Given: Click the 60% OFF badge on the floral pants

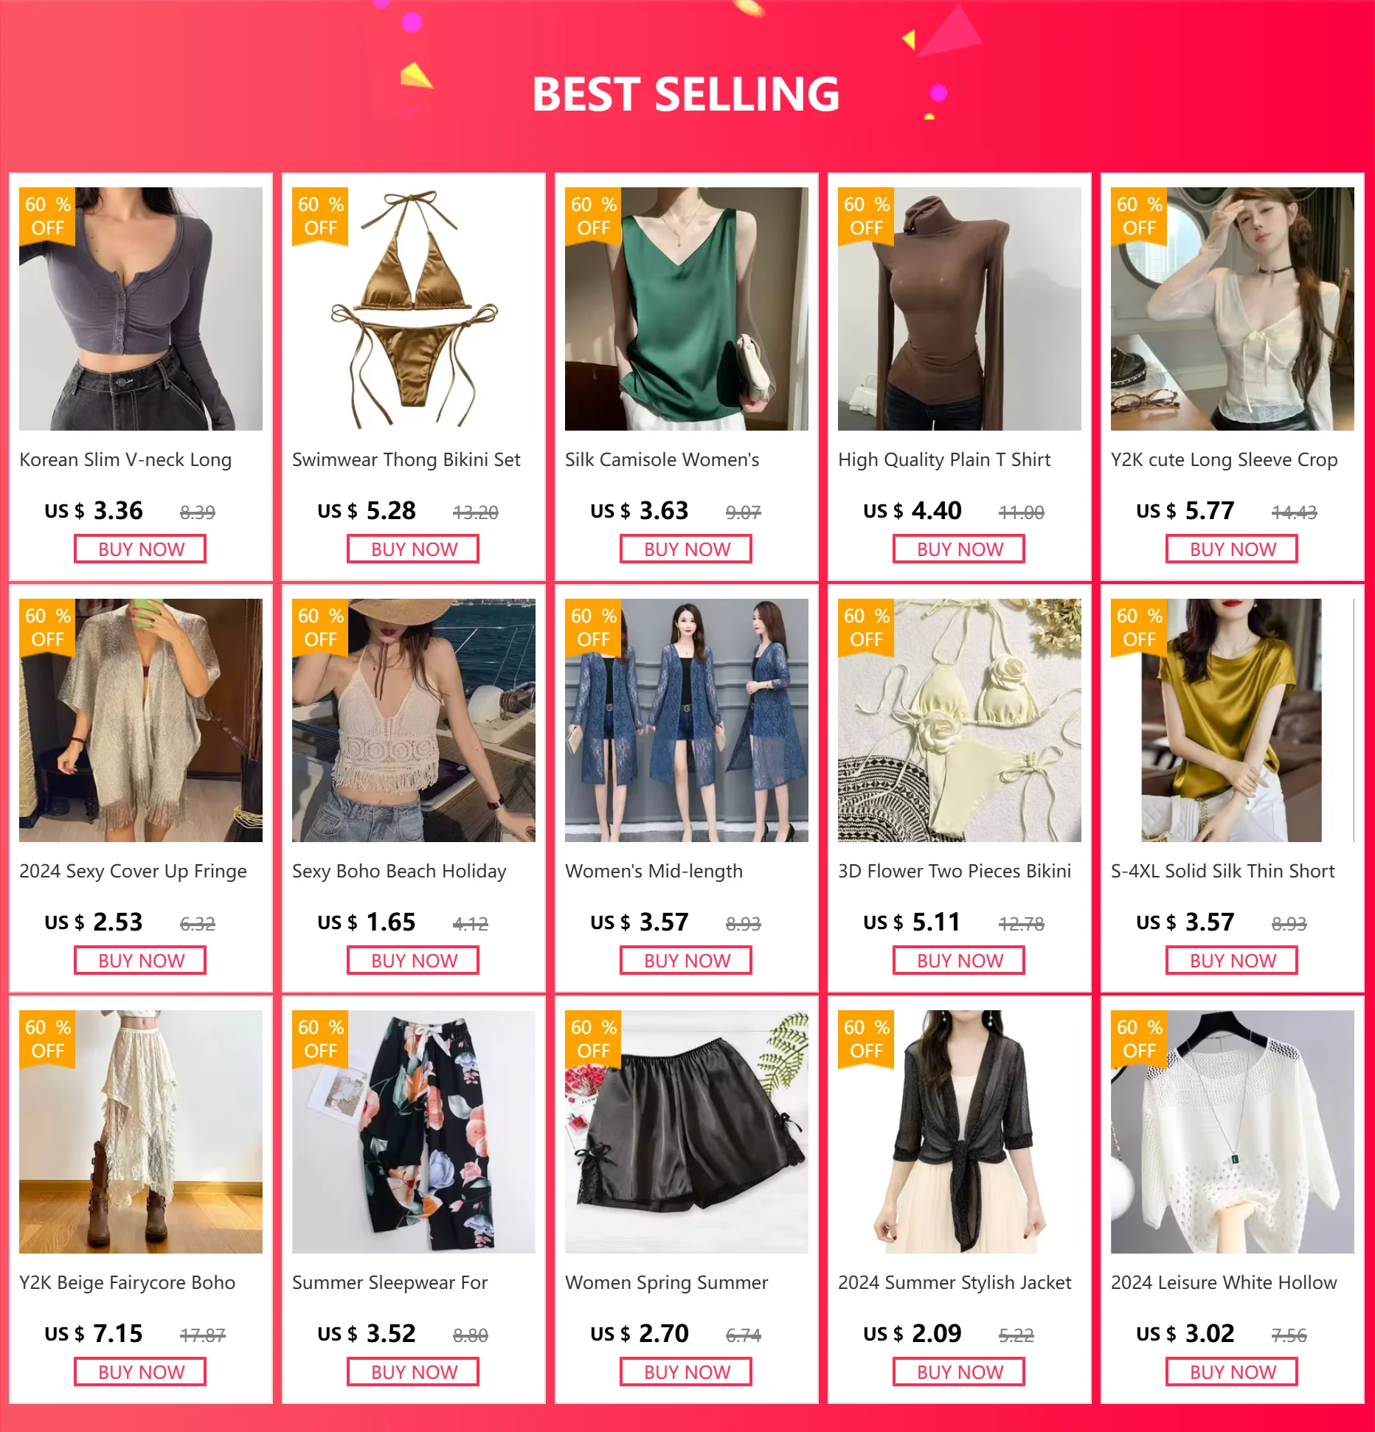Looking at the screenshot, I should [320, 1039].
